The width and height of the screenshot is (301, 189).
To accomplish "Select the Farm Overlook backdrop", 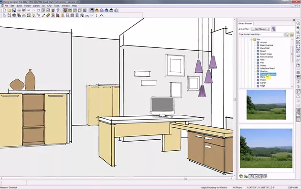I will click(267, 57).
